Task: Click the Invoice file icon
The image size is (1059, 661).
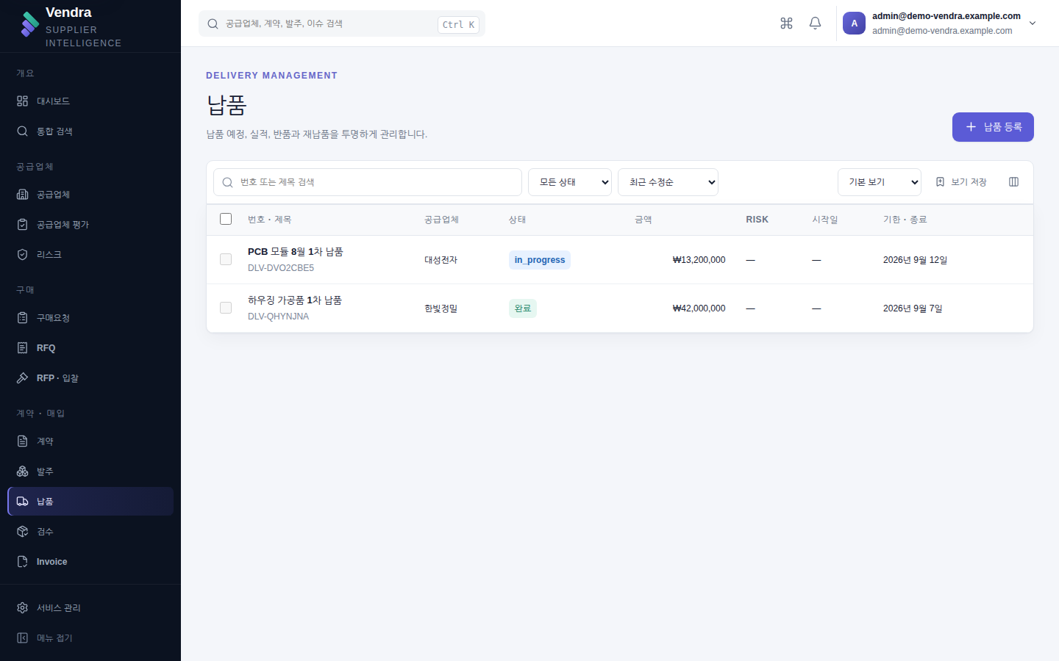Action: (22, 561)
